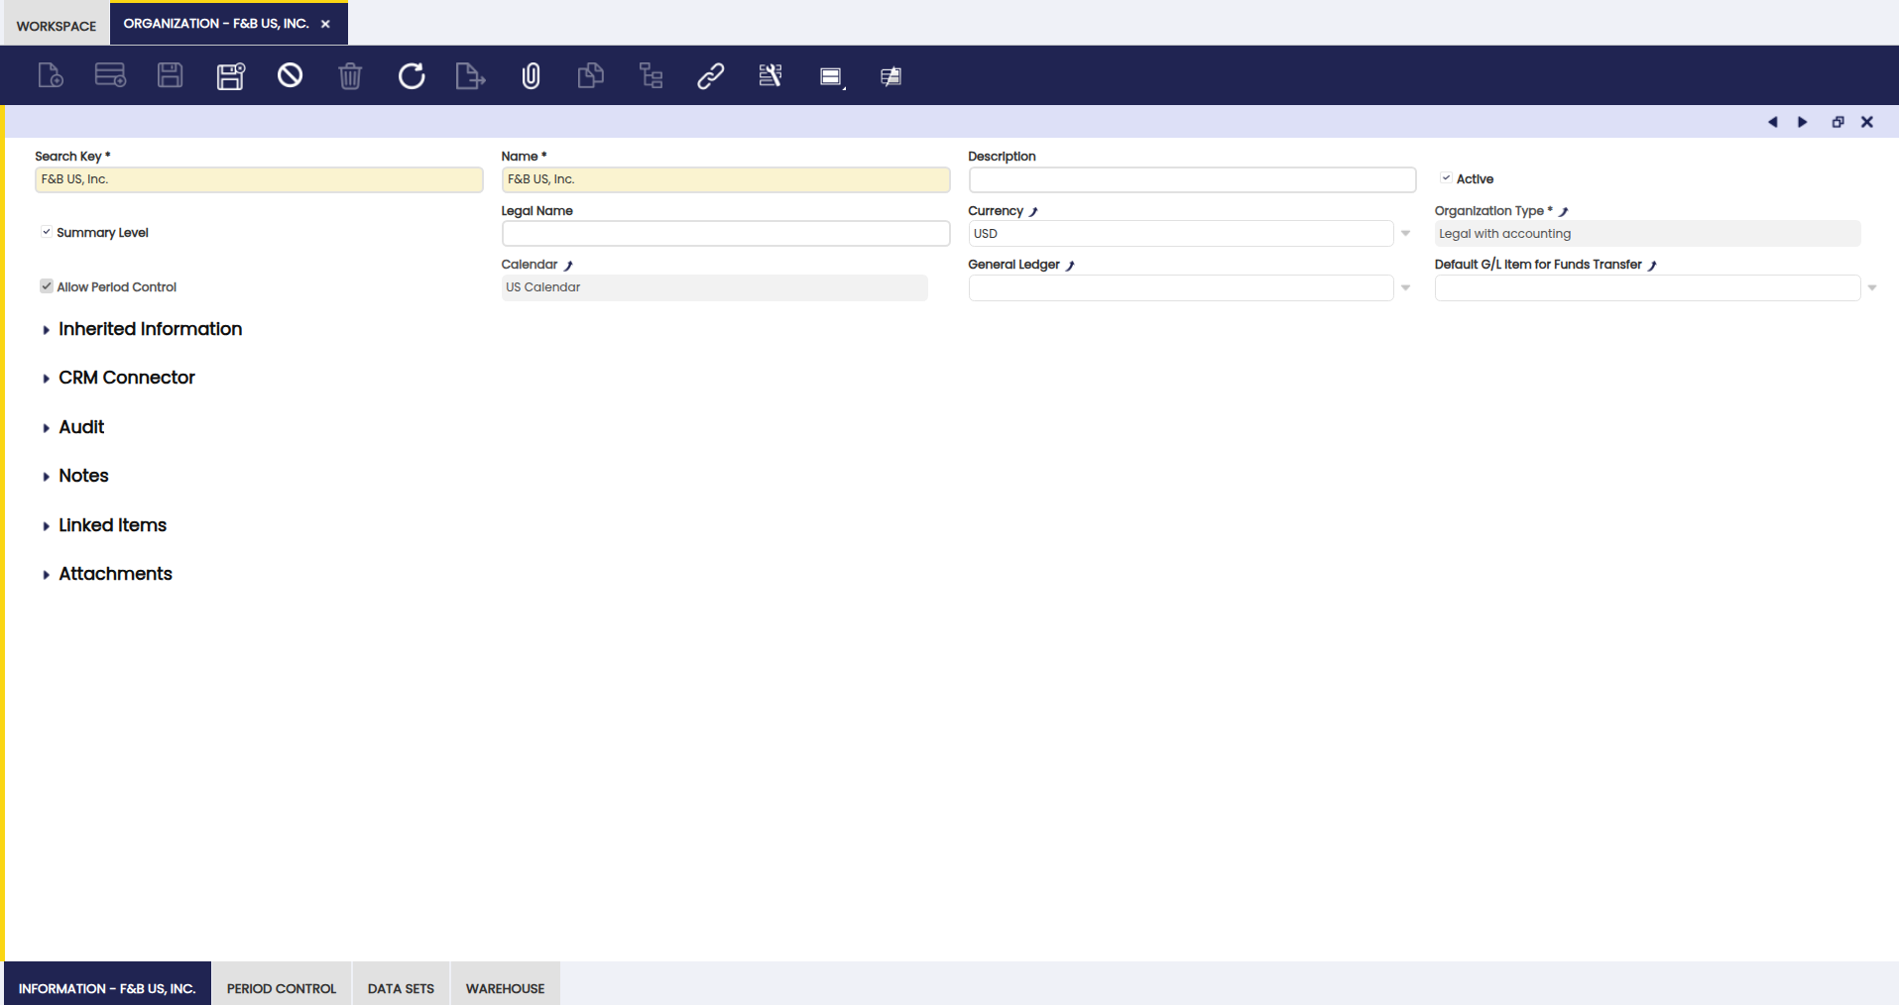The image size is (1899, 1005).
Task: Go to next record arrow
Action: pos(1802,122)
